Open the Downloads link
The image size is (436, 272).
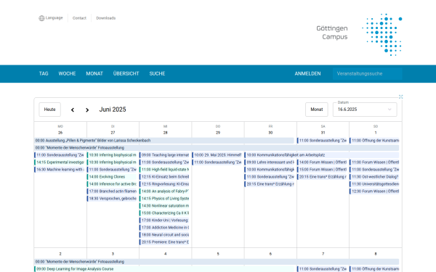[x=105, y=18]
